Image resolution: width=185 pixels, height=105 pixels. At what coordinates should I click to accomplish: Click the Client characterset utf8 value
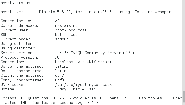pyautogui.click(x=59, y=75)
